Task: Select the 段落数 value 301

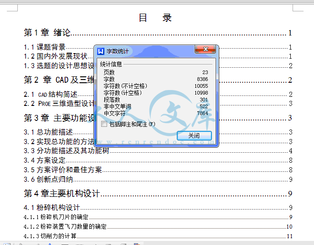Action: pyautogui.click(x=204, y=100)
